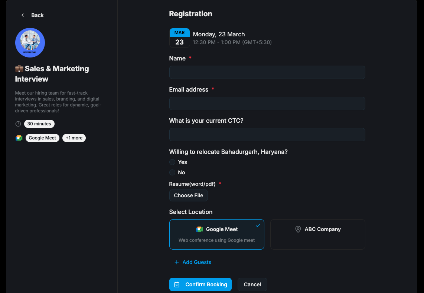Choose the Google Meet location option

217,234
